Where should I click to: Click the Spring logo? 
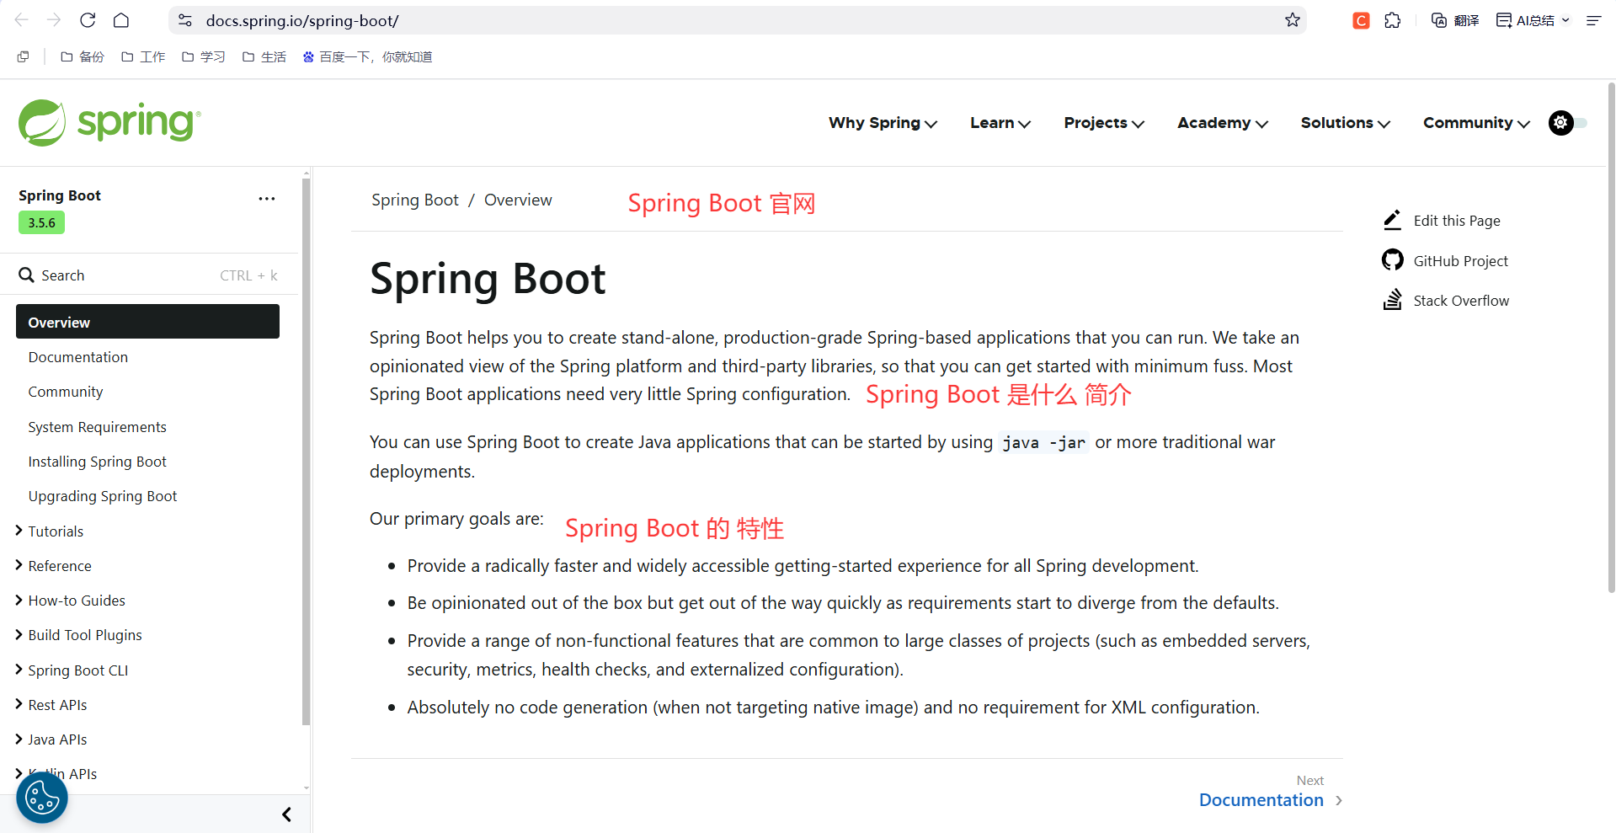pyautogui.click(x=109, y=123)
